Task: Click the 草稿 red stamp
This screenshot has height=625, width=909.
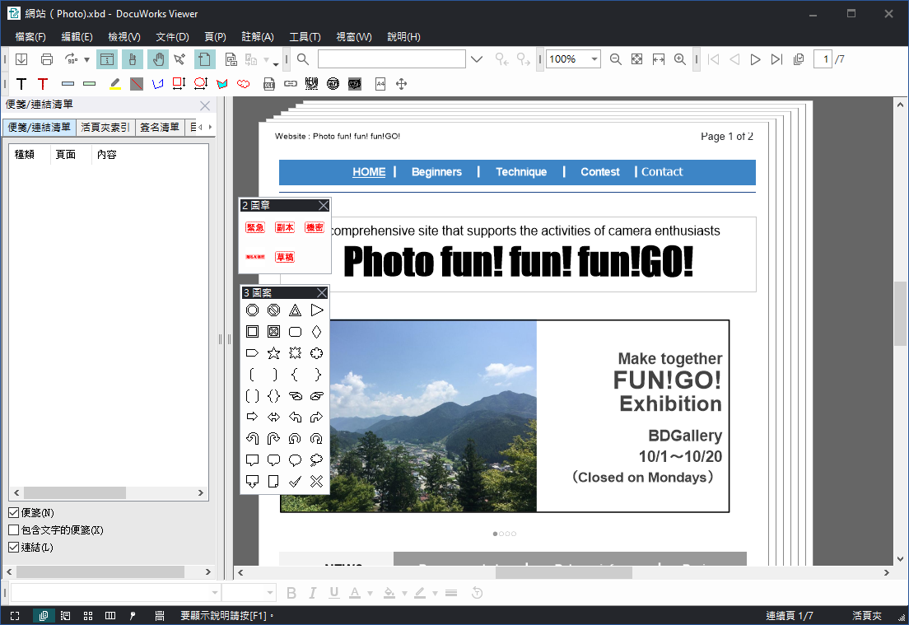Action: pyautogui.click(x=285, y=257)
